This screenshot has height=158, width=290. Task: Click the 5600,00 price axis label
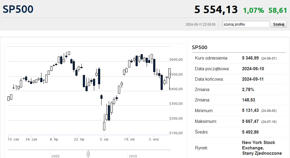(x=176, y=60)
